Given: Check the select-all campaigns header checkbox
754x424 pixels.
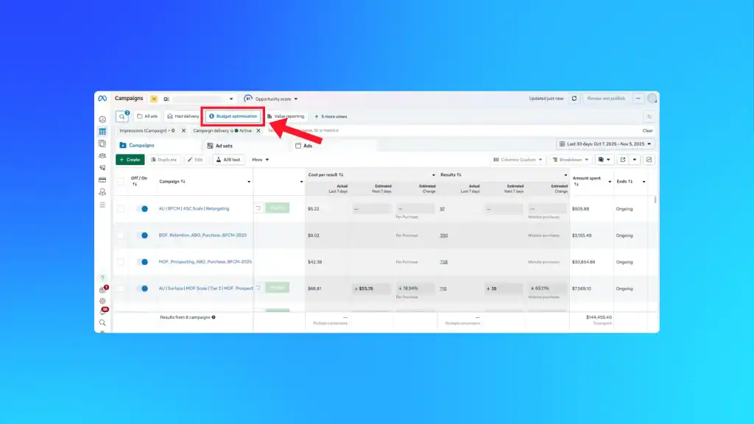Looking at the screenshot, I should click(x=121, y=182).
